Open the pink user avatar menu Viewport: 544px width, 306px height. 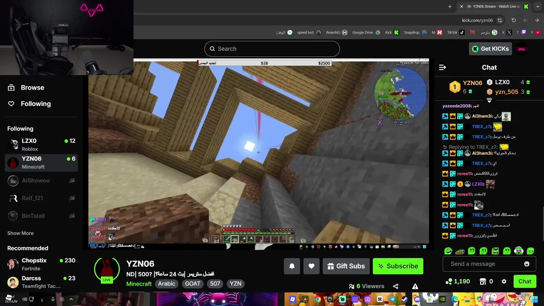(x=521, y=49)
